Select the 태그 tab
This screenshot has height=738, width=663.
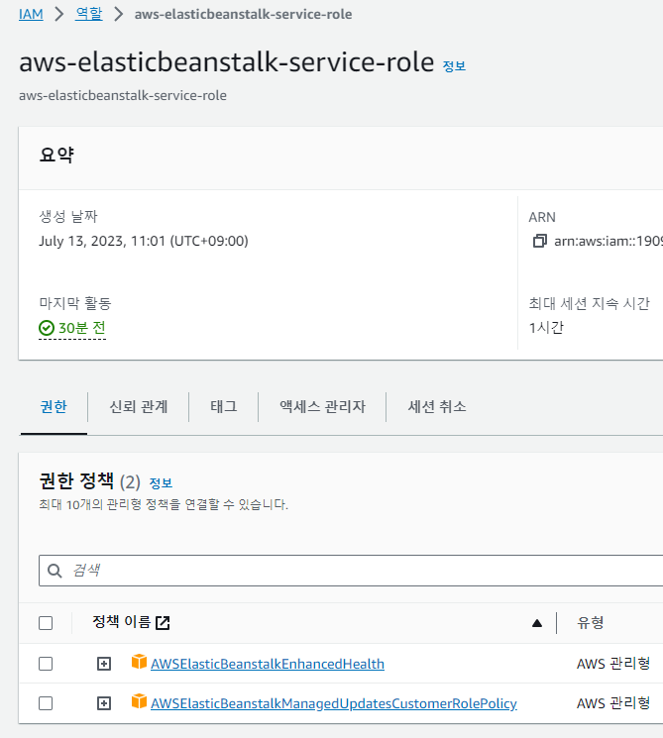click(223, 406)
